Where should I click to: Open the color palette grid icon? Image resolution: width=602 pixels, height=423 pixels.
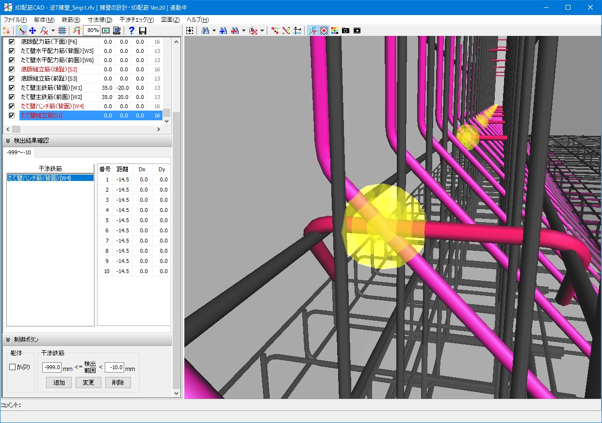point(335,31)
